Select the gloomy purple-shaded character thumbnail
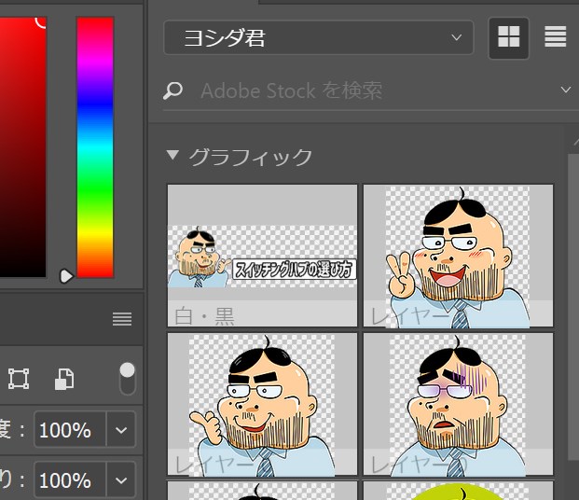579x500 pixels. coord(458,404)
